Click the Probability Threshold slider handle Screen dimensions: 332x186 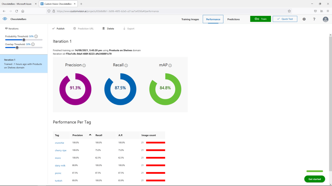pyautogui.click(x=24, y=40)
